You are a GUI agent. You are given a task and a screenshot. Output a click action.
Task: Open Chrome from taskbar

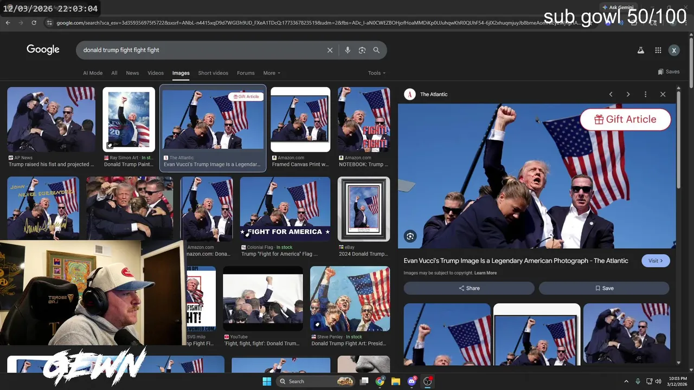(x=380, y=381)
